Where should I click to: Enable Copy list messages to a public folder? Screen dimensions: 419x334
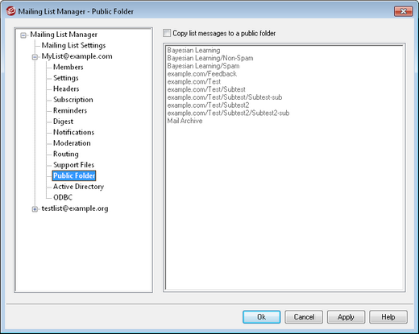pos(167,33)
